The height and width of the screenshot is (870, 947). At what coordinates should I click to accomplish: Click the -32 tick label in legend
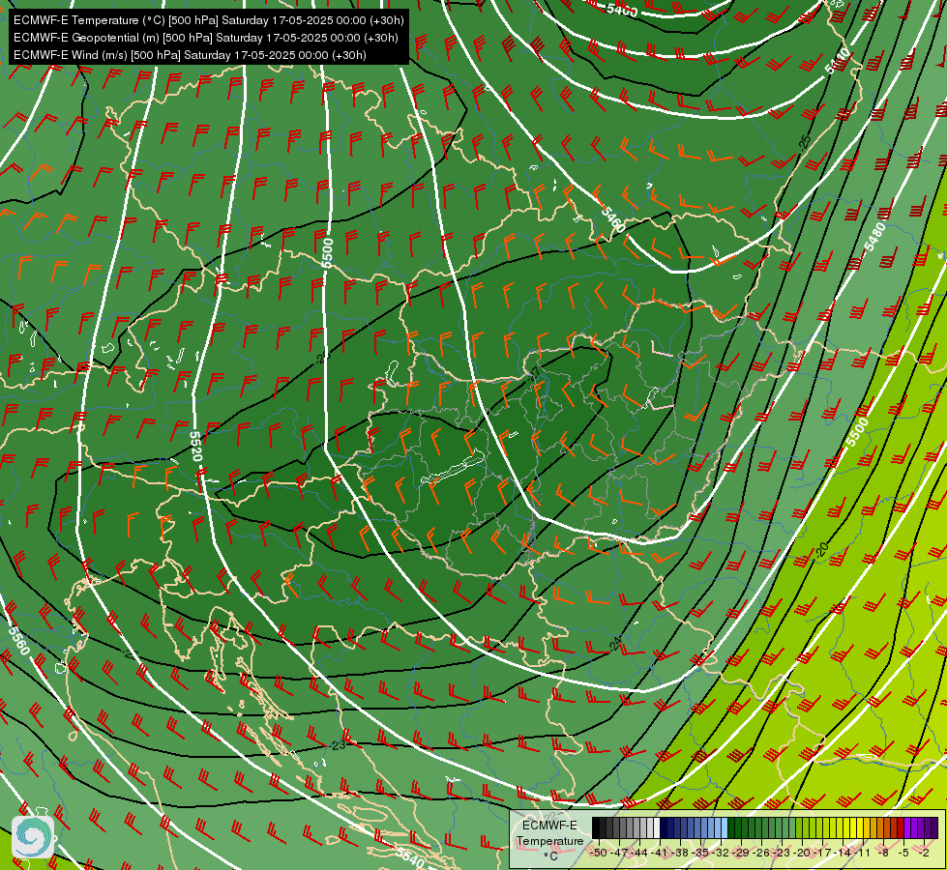pos(721,853)
